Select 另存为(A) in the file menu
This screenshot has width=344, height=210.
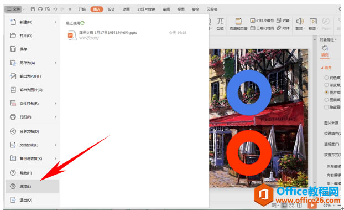33,63
